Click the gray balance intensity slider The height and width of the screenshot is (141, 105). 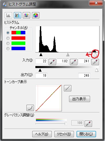(66, 123)
